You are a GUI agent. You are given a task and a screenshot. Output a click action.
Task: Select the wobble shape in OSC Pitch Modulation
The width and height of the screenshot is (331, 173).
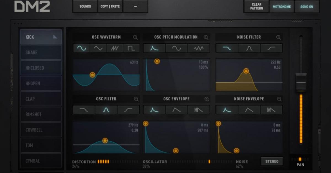click(x=199, y=48)
